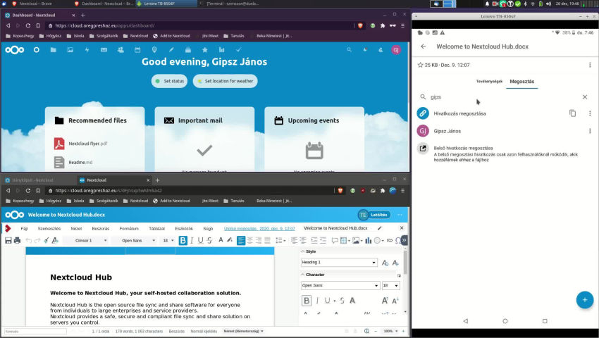Image resolution: width=599 pixels, height=338 pixels.
Task: Select left text alignment in editor toolbar
Action: [x=241, y=240]
